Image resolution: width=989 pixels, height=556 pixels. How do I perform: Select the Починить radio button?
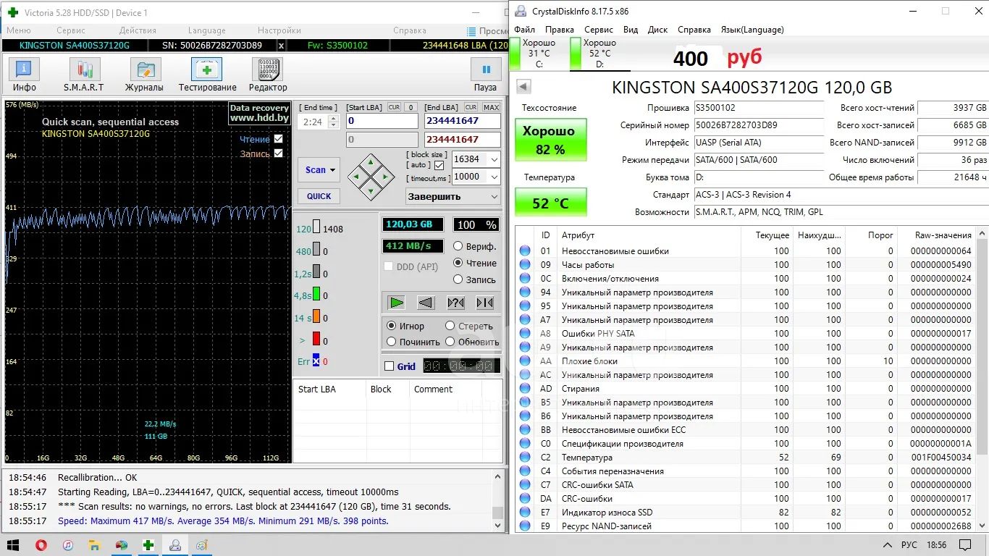click(x=392, y=342)
